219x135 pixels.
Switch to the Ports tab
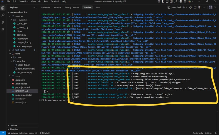pyautogui.click(x=98, y=8)
